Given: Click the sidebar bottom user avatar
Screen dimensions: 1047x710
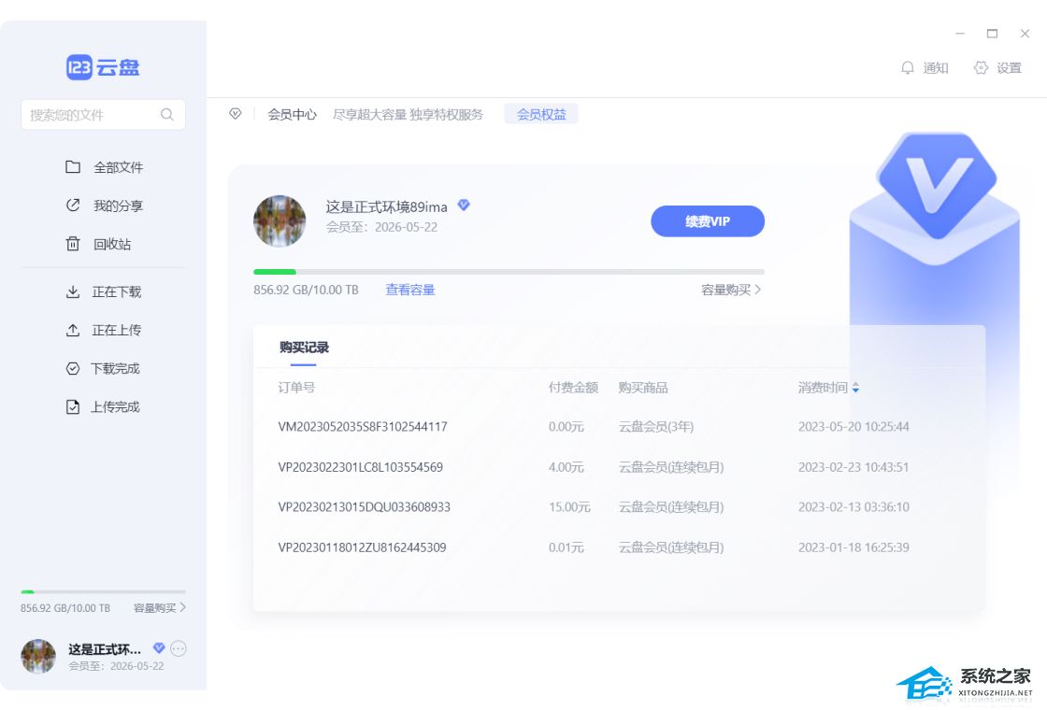Looking at the screenshot, I should coord(38,656).
